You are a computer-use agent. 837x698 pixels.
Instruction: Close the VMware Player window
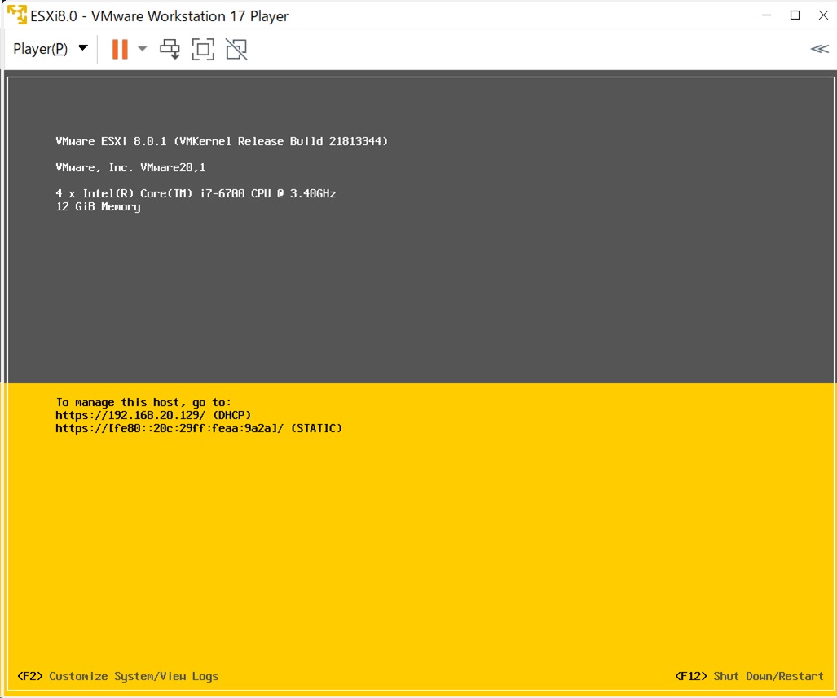[823, 15]
